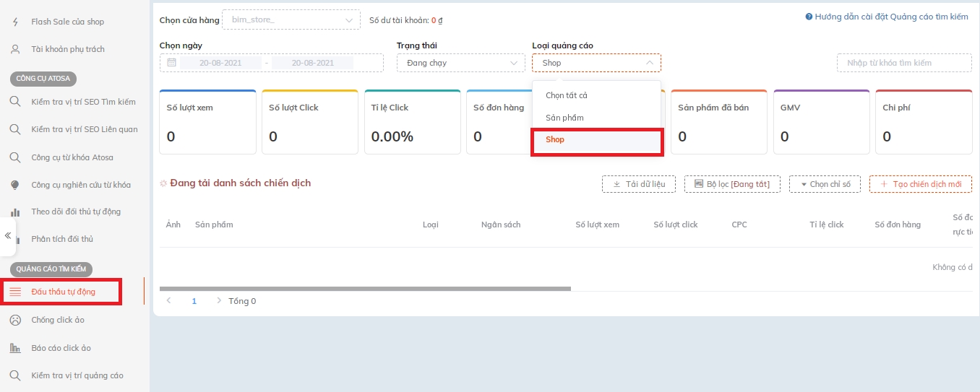Open the Chọn cửa hàng store dropdown

tap(291, 20)
